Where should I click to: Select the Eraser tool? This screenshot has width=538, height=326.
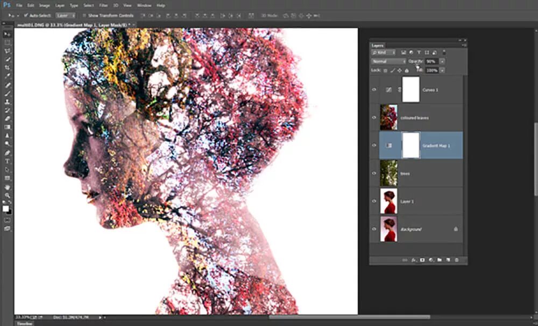coord(7,119)
